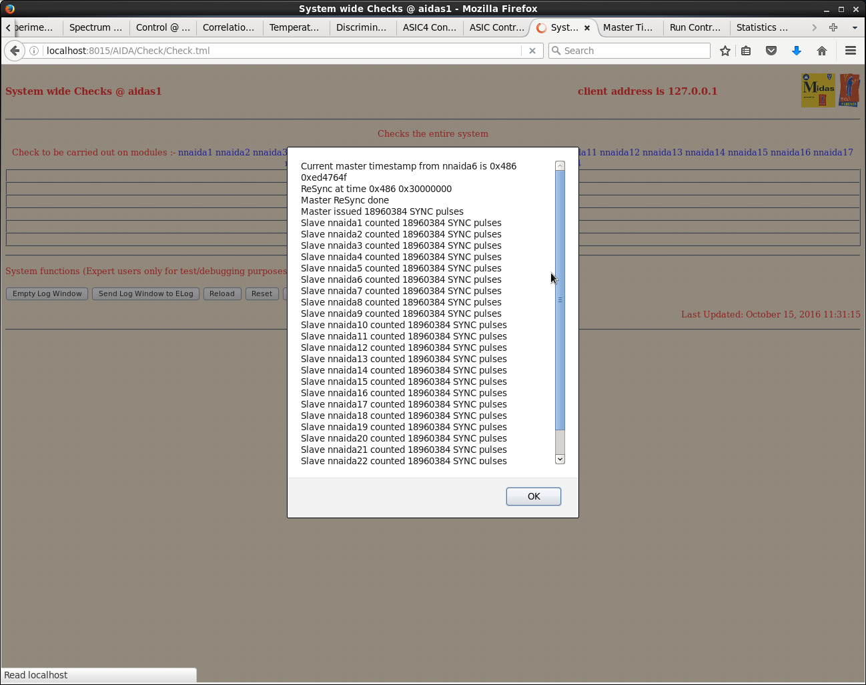The height and width of the screenshot is (685, 866).
Task: Click the browser back arrow button
Action: click(x=15, y=51)
